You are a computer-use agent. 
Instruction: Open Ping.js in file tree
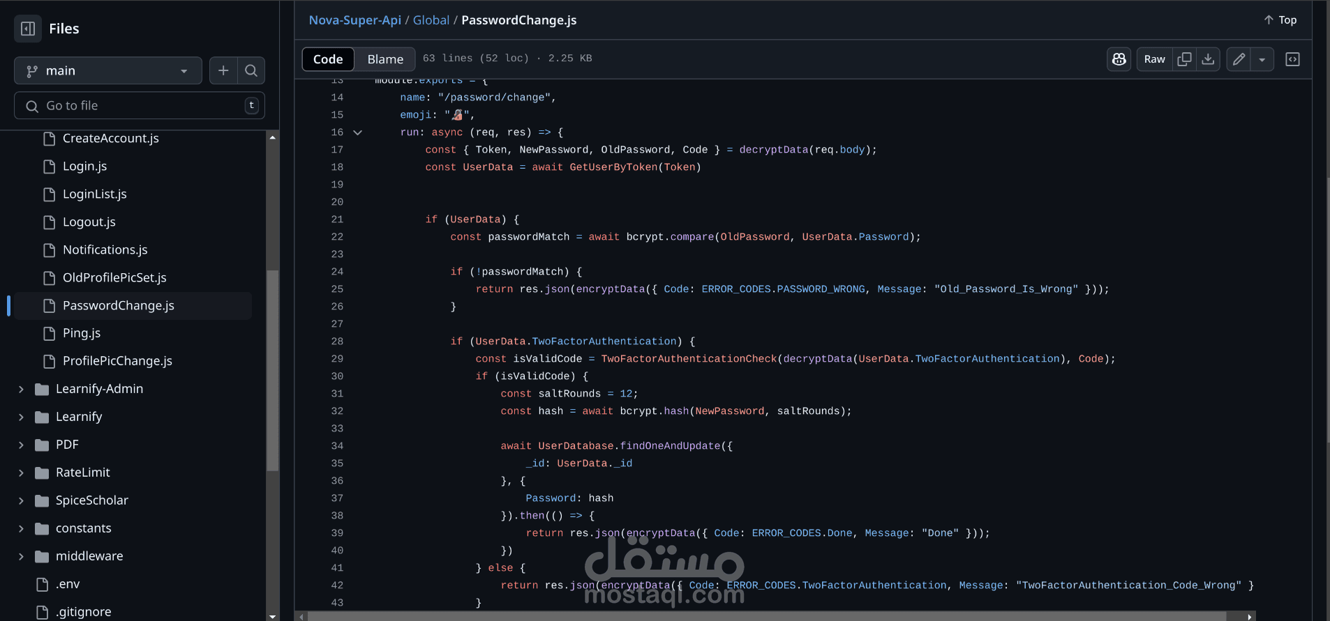point(82,333)
